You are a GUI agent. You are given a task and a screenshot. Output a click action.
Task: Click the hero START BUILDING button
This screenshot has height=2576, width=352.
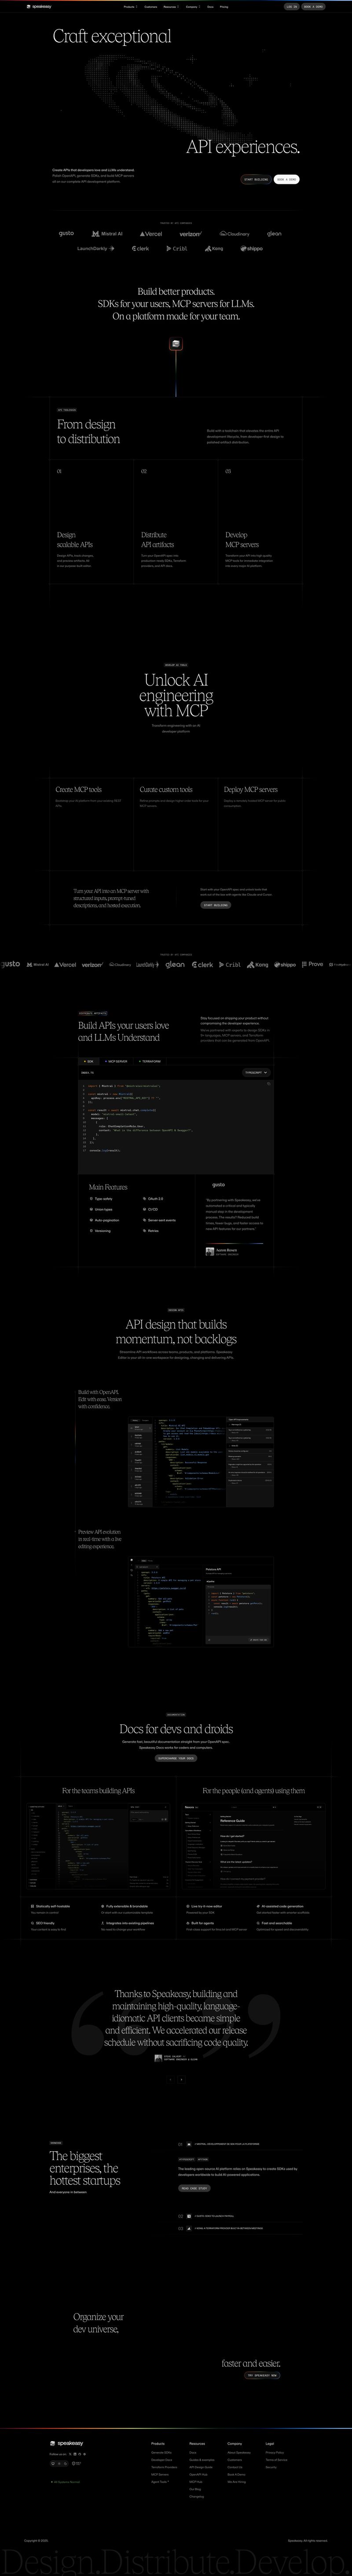click(x=255, y=179)
